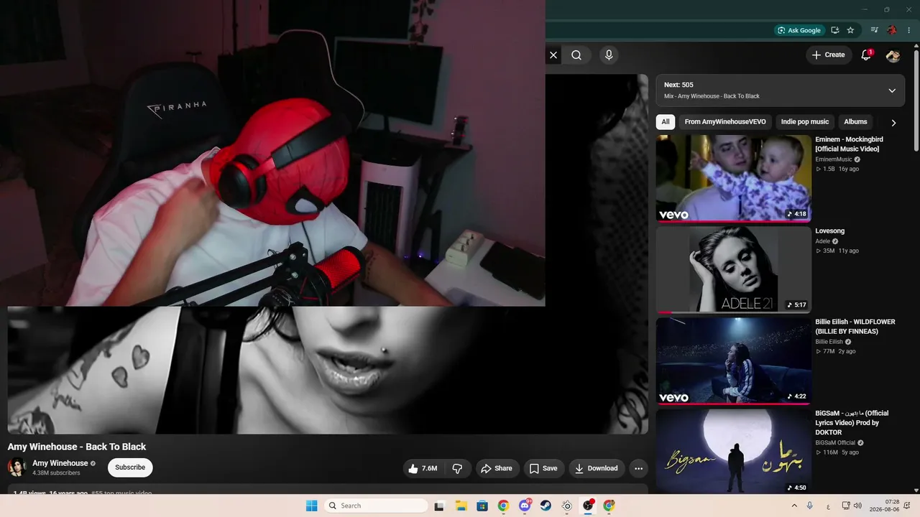This screenshot has width=920, height=517.
Task: Open Microsoft Store from taskbar
Action: click(x=482, y=506)
